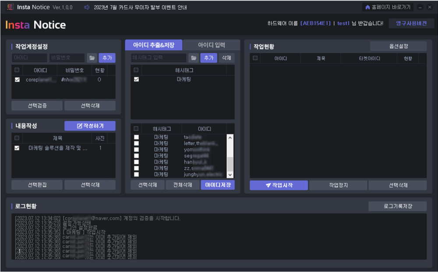438x272 pixels.
Task: Click the ID list scrollbar thumb
Action: (230, 164)
